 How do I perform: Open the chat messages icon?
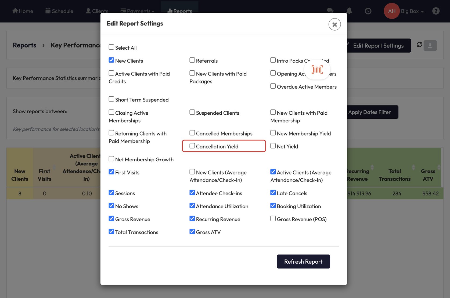(330, 11)
